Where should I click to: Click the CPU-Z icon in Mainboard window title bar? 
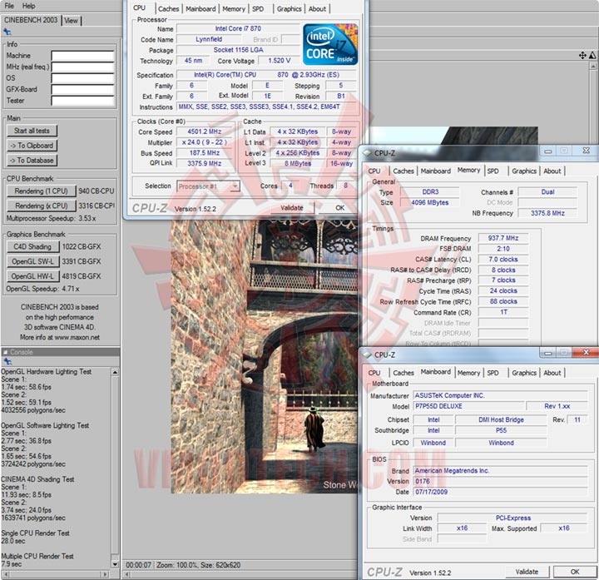click(x=367, y=355)
